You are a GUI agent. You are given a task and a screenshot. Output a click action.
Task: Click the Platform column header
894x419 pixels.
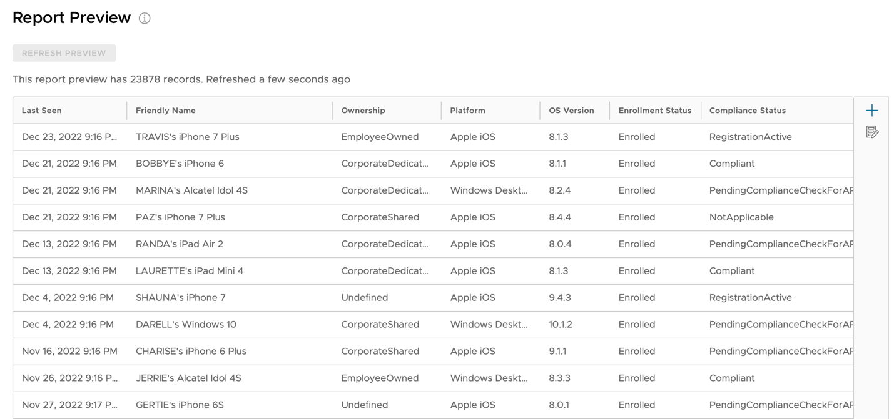tap(467, 111)
